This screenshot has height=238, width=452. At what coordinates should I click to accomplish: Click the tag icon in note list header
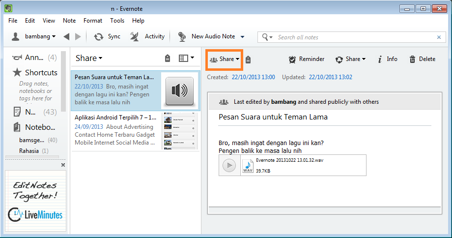168,59
